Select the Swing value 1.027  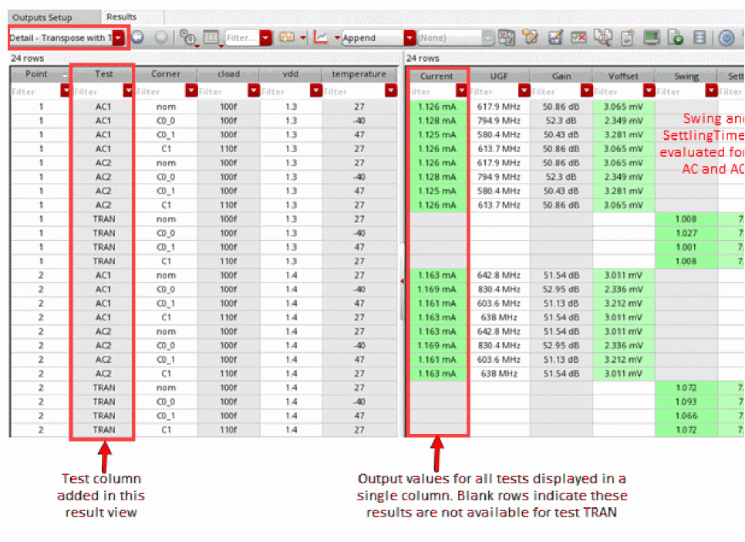686,233
